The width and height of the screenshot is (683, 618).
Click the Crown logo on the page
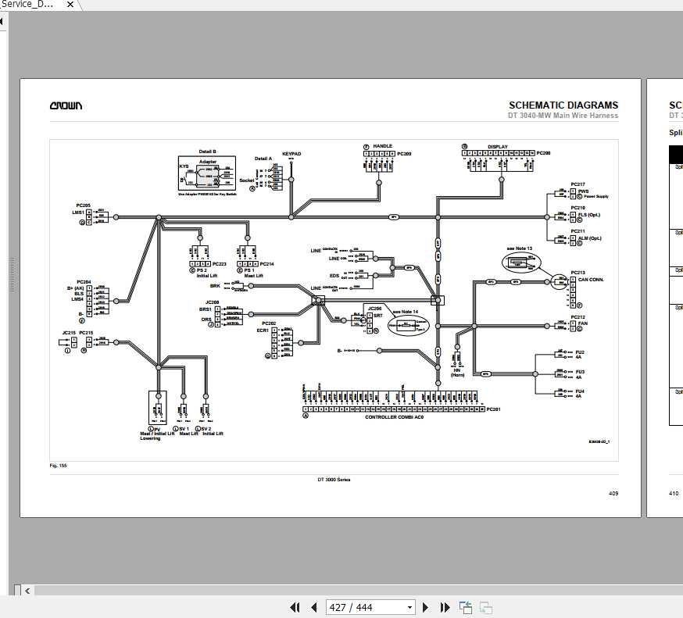point(66,105)
